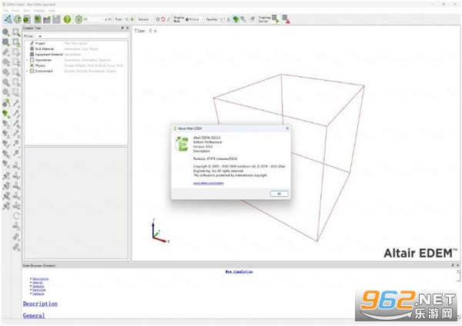Click the pencil icon beside the red arrow
The image size is (462, 326).
tap(169, 19)
